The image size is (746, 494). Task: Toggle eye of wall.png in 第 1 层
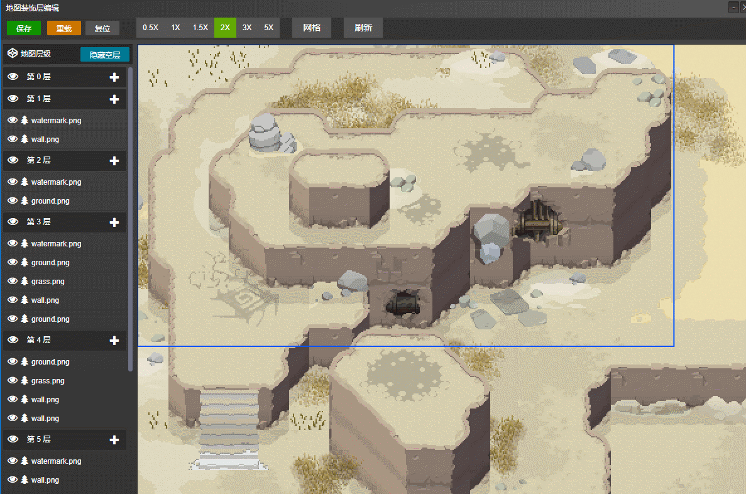pyautogui.click(x=13, y=139)
